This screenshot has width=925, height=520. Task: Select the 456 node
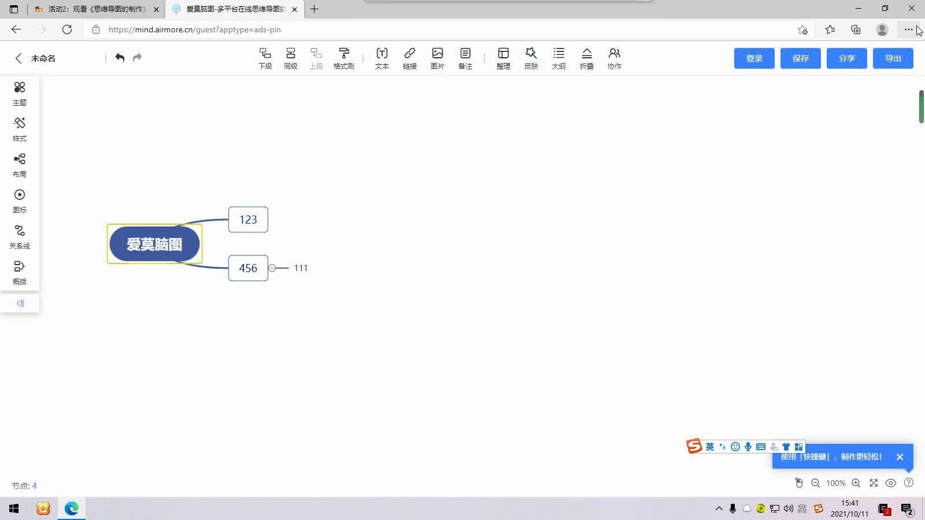(x=248, y=268)
